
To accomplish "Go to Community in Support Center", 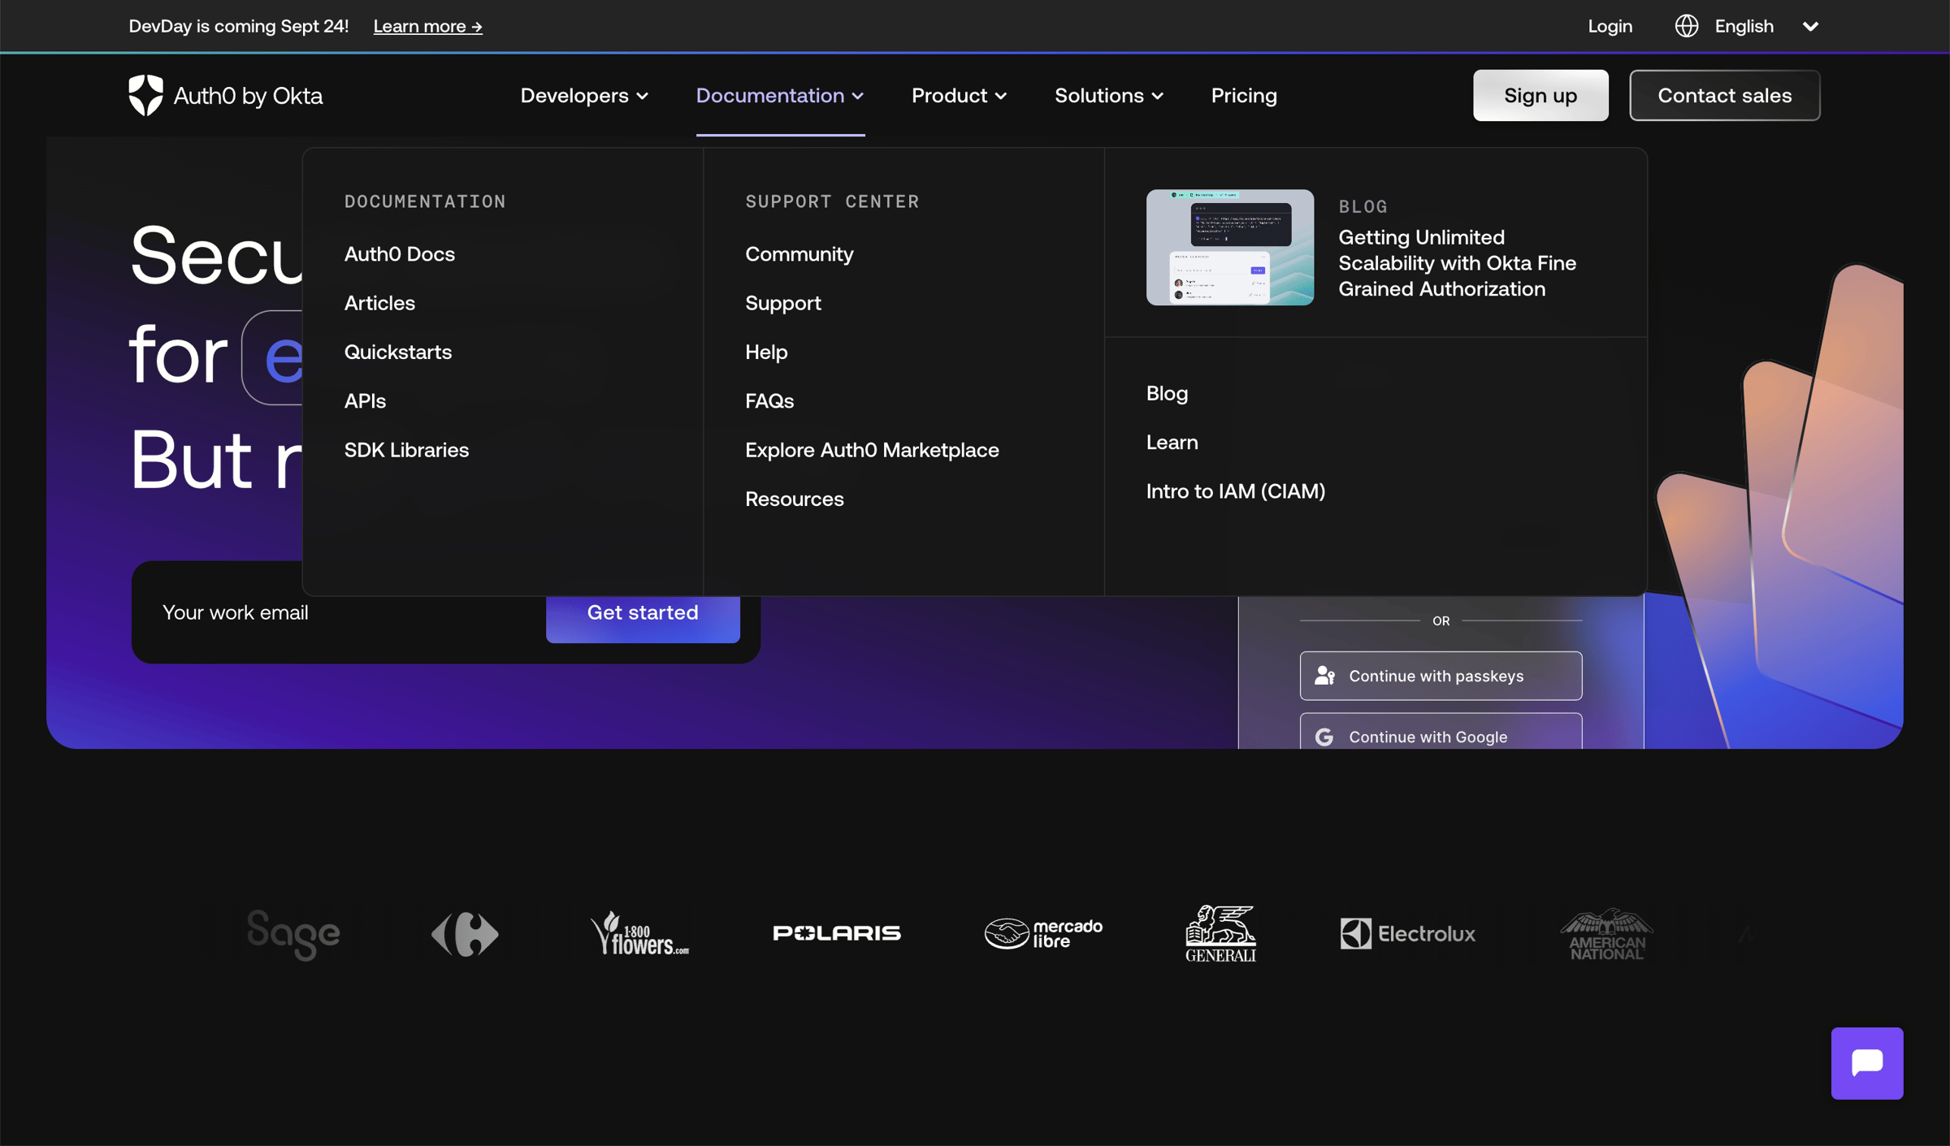I will pos(799,254).
